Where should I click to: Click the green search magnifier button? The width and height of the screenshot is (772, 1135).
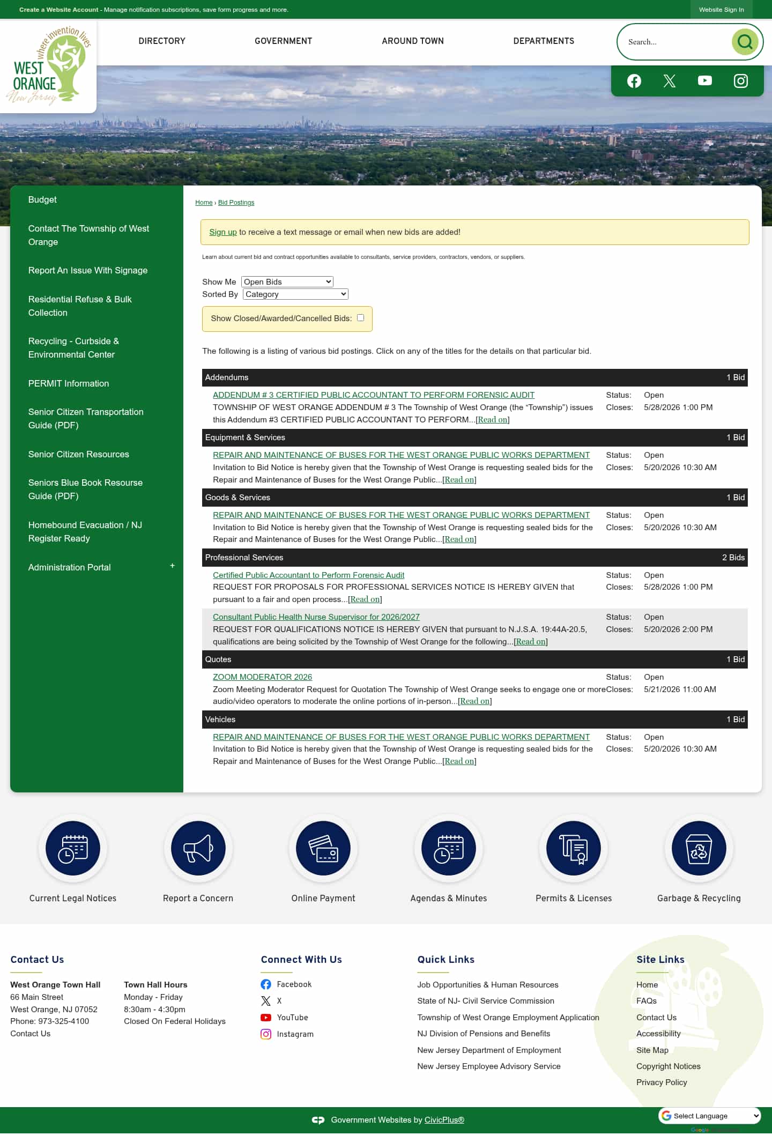[x=745, y=41]
